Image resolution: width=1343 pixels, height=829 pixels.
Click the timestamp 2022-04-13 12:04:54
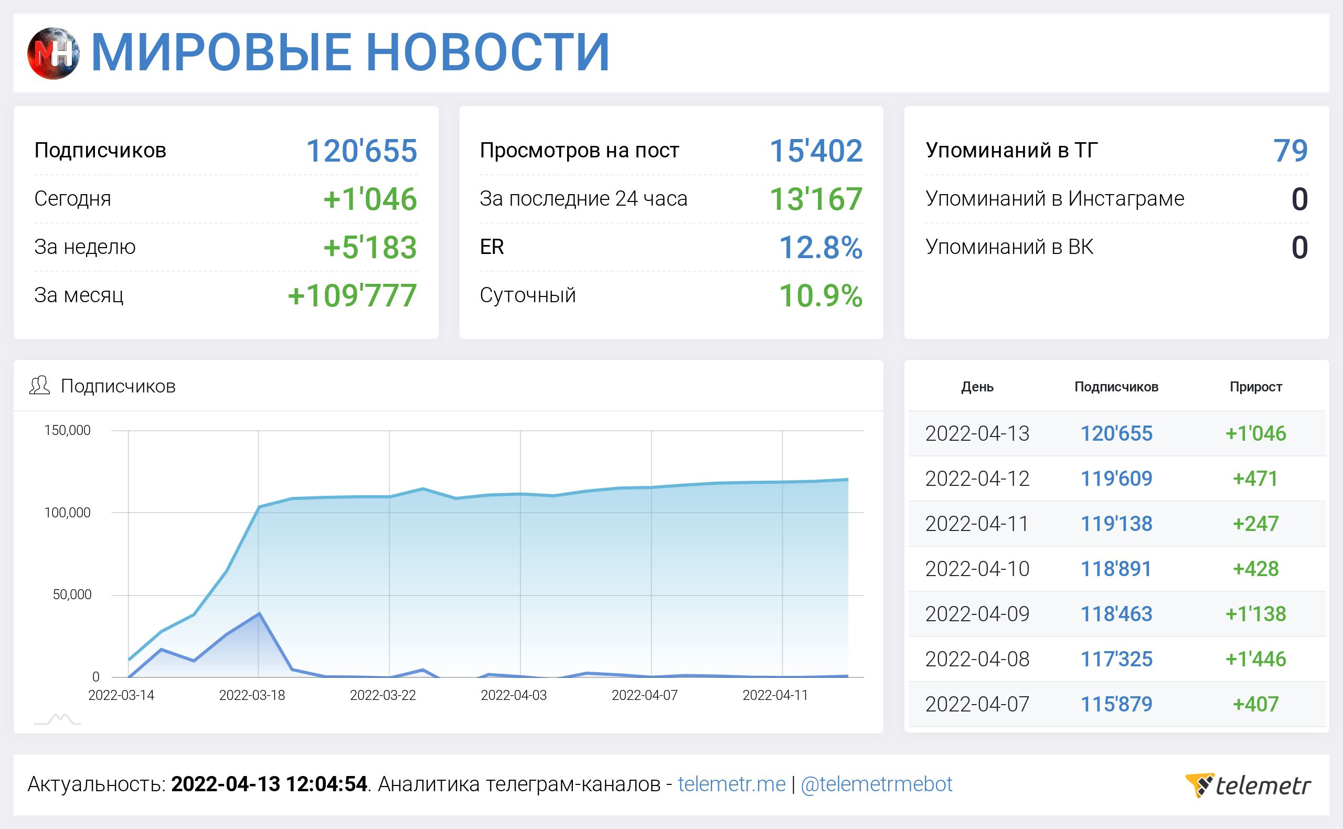pos(269,784)
